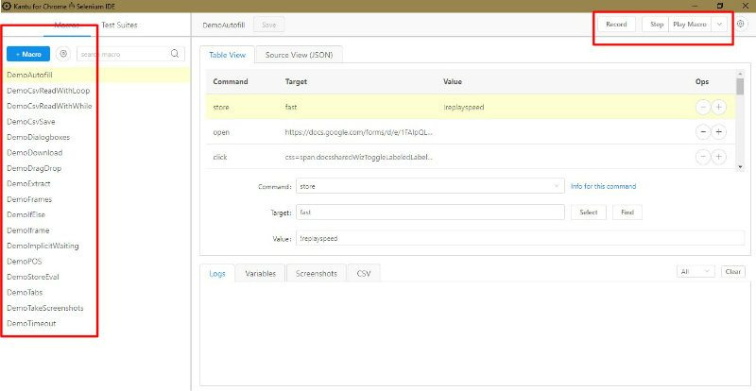
Task: Open the Command store dropdown
Action: point(430,186)
